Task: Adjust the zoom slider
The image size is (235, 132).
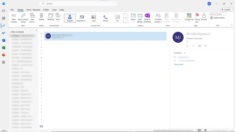Action: coord(219,130)
